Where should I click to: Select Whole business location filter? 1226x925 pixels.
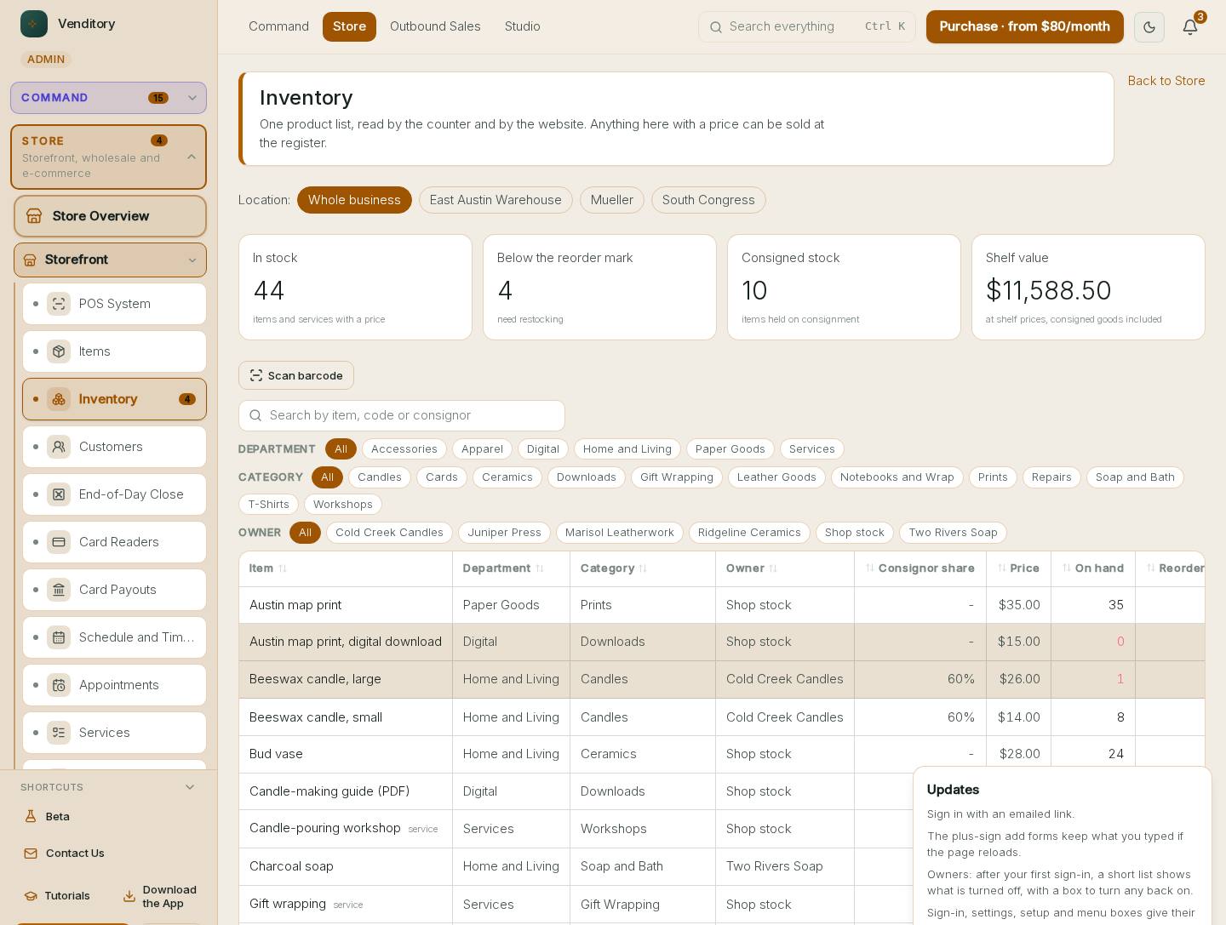coord(354,200)
